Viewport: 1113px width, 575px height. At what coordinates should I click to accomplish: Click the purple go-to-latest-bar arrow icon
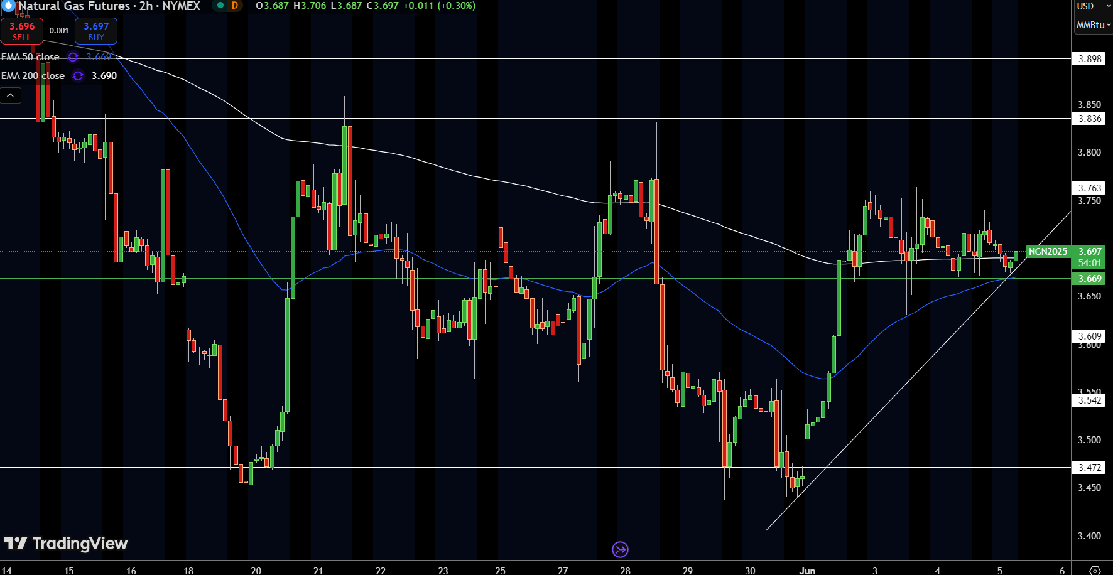point(620,550)
